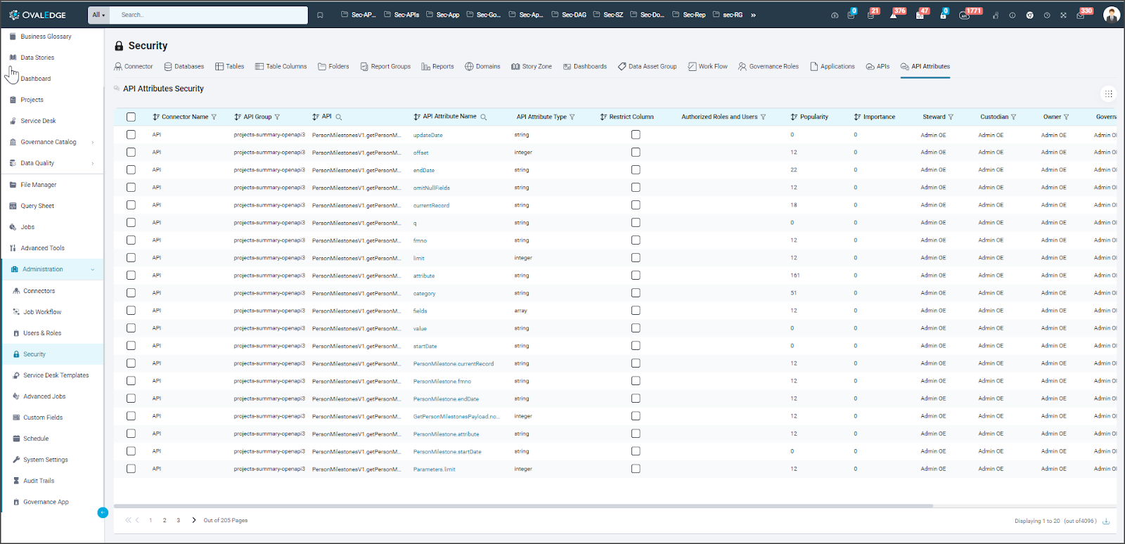Filter Authorized Roles and Users column
The image size is (1125, 544).
(x=763, y=117)
